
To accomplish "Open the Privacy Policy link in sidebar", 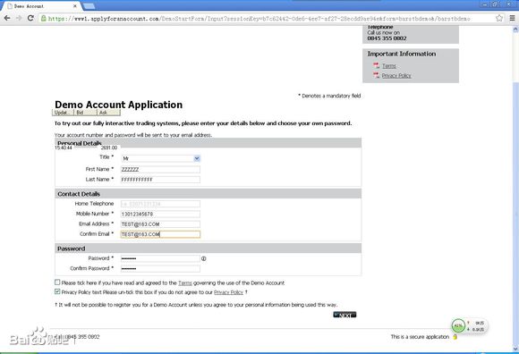I will tap(396, 75).
